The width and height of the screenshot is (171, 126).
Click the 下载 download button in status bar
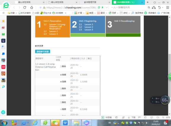coord(132,117)
